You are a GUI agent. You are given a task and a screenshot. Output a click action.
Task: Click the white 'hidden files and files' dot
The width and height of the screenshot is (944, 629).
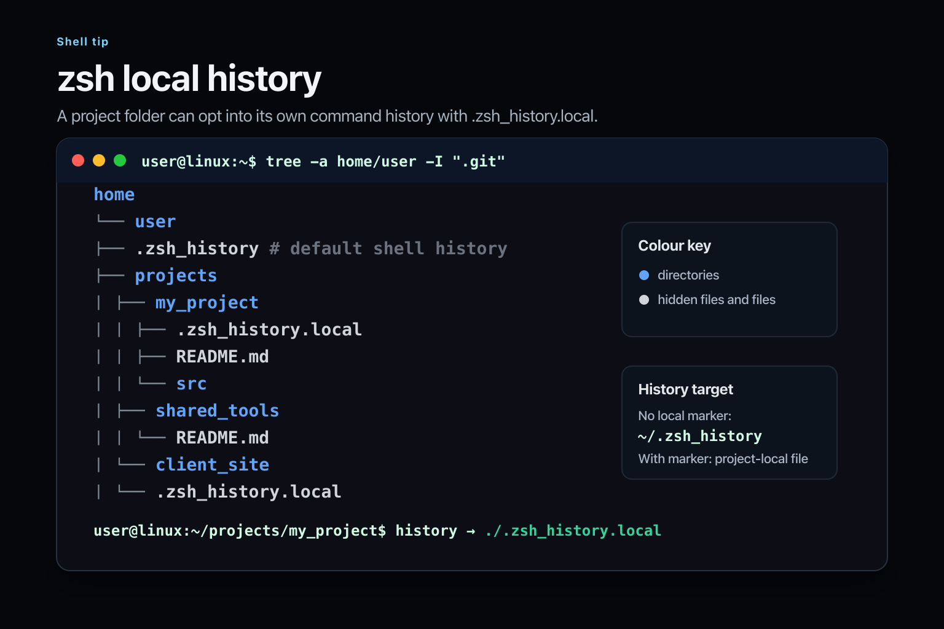(x=644, y=300)
